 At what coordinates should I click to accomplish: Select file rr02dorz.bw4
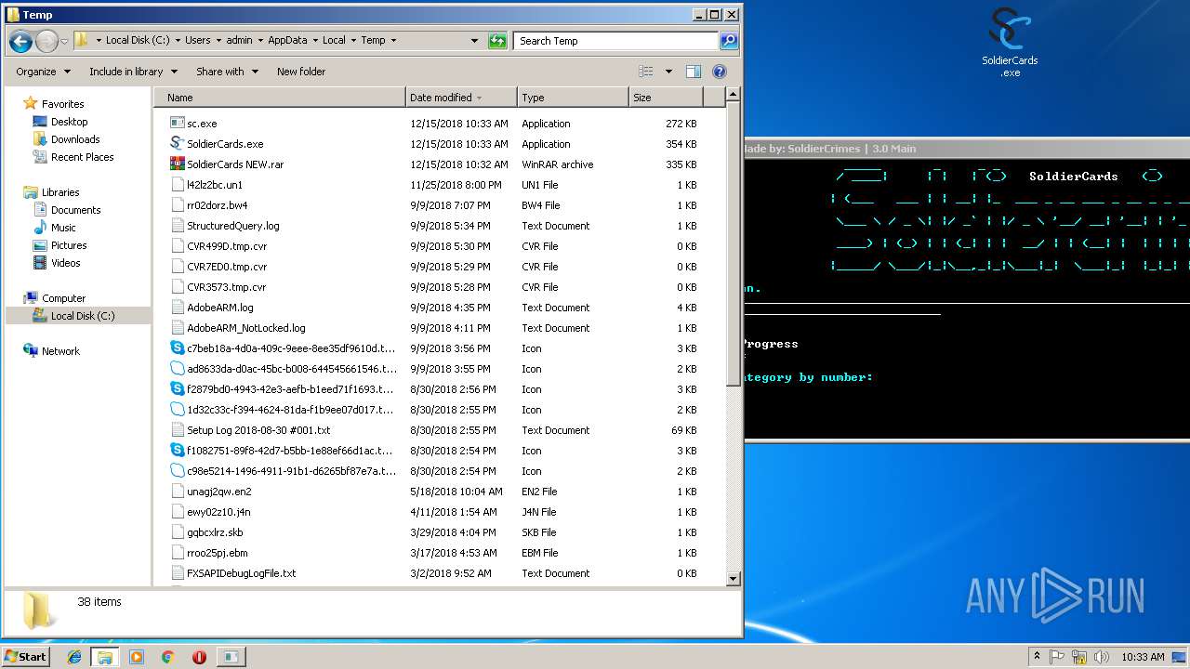(x=217, y=205)
